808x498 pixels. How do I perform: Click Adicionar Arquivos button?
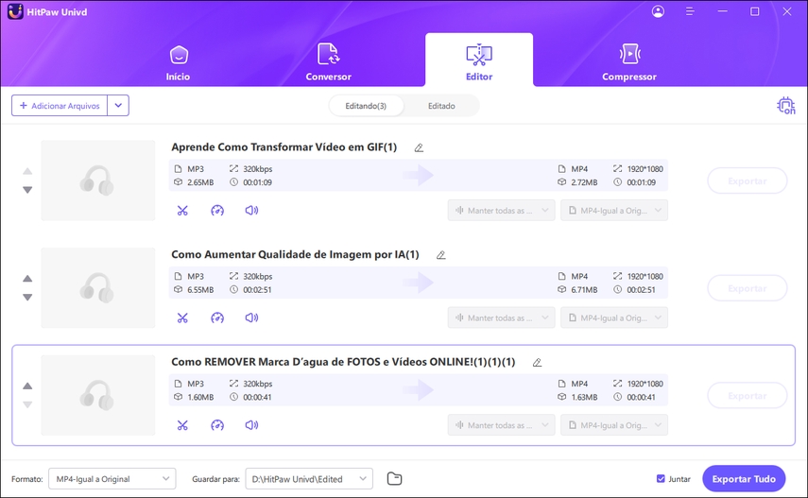60,106
